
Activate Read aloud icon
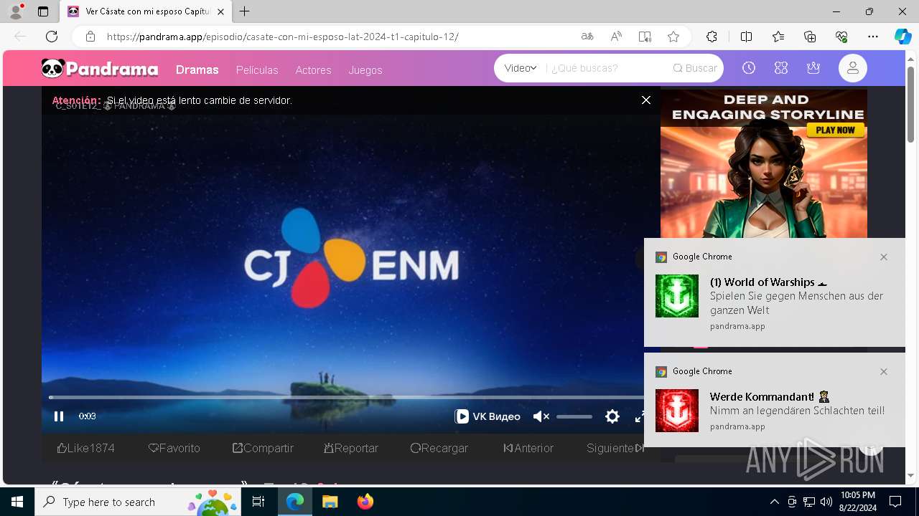point(616,37)
